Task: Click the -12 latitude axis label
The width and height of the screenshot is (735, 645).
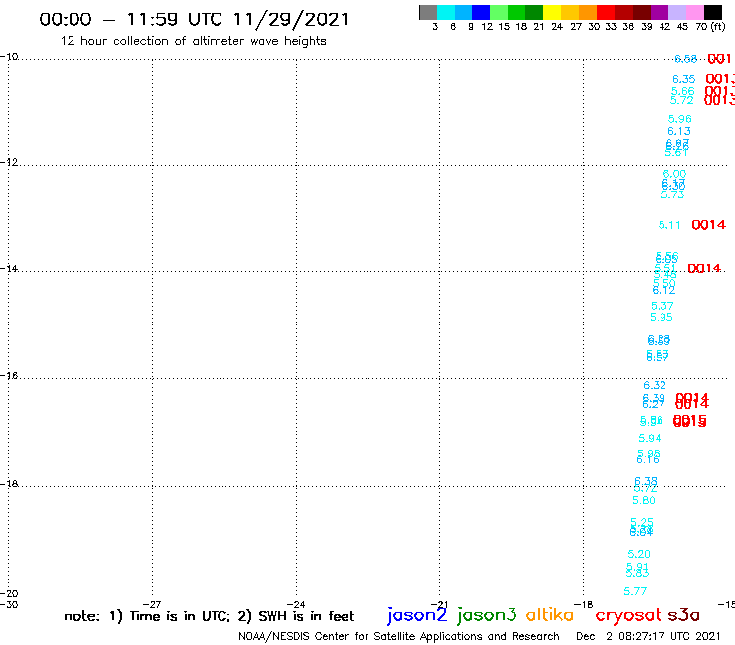Action: click(9, 162)
